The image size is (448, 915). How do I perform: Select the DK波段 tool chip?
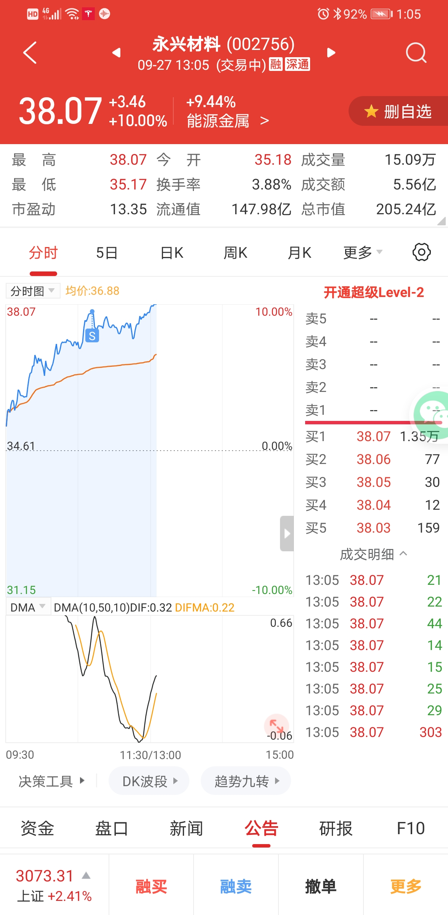(x=149, y=781)
